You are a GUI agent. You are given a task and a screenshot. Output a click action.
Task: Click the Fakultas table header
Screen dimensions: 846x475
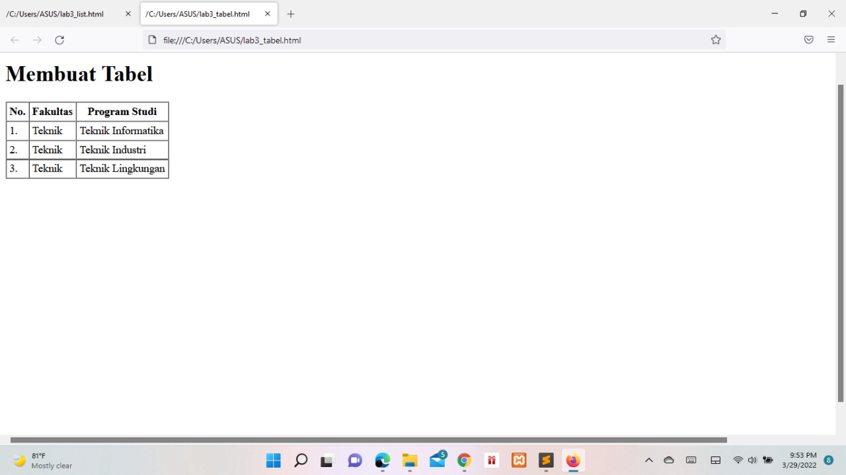(x=53, y=112)
